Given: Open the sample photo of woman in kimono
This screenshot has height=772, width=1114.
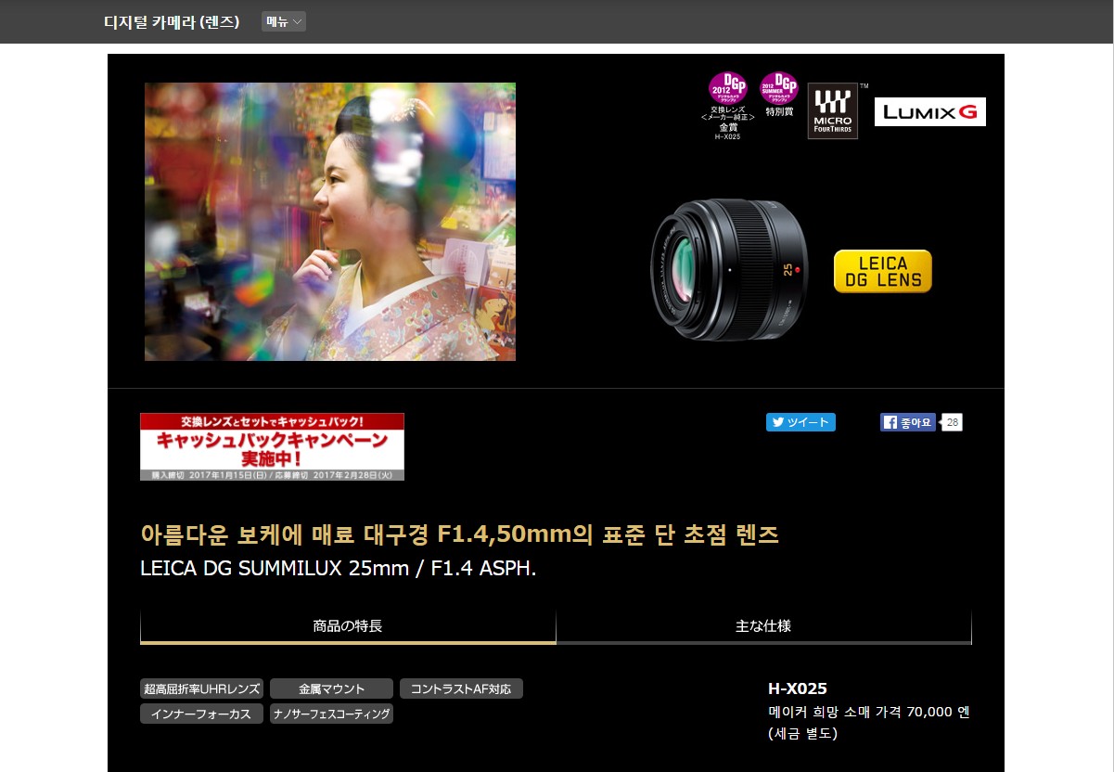Looking at the screenshot, I should pyautogui.click(x=330, y=222).
